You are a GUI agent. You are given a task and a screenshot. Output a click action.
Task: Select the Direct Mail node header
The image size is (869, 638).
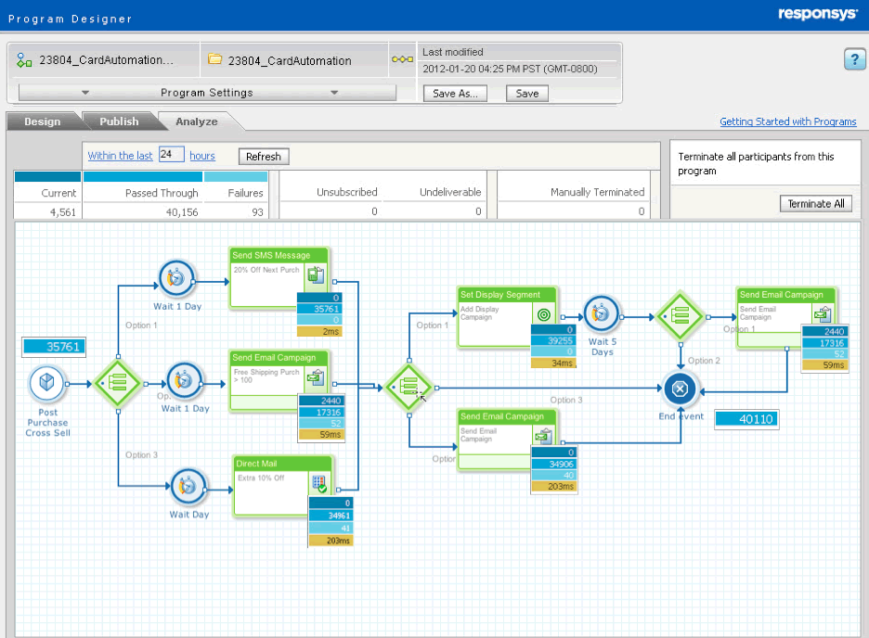coord(282,464)
